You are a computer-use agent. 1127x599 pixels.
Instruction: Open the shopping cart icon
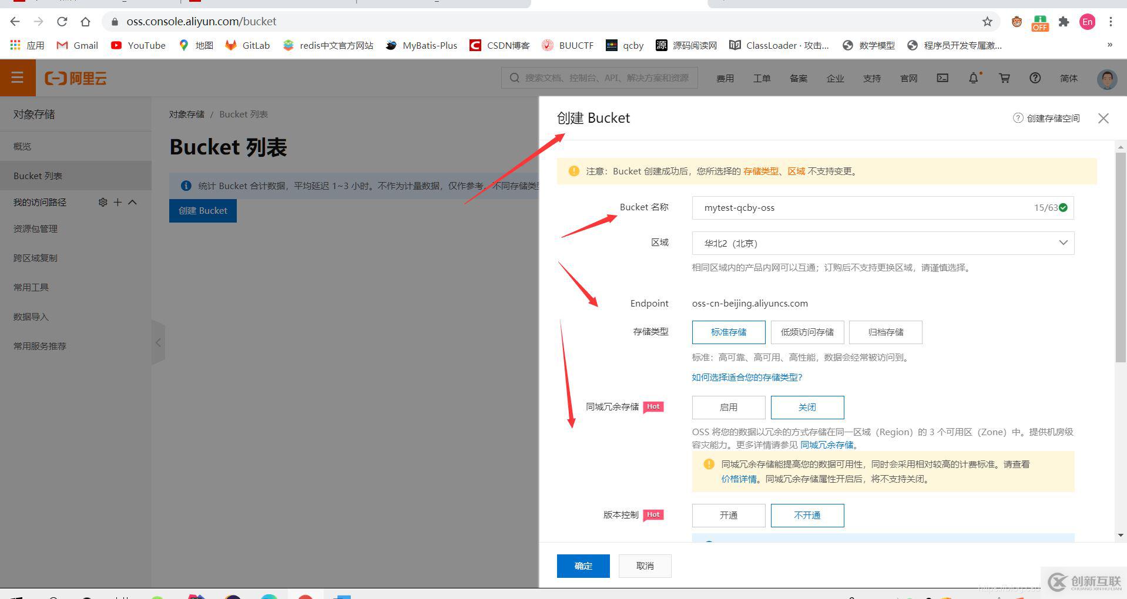pyautogui.click(x=1004, y=78)
